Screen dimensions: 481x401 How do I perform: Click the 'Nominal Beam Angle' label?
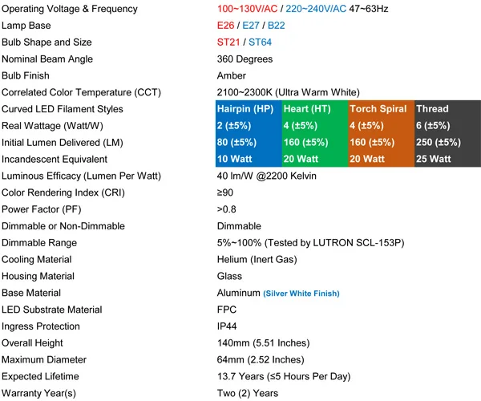47,59
